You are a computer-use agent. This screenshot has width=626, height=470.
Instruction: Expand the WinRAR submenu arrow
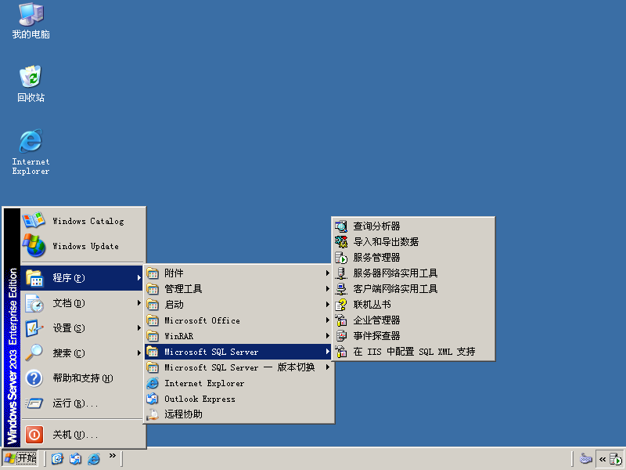click(x=327, y=336)
